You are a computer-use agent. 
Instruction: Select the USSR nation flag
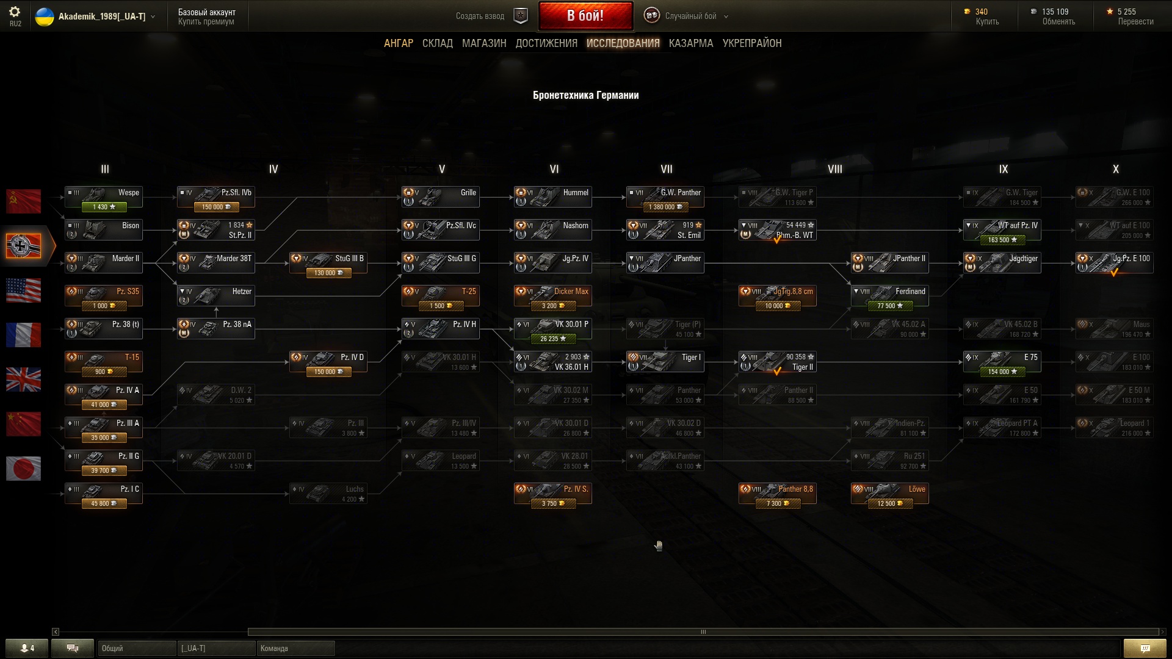pos(23,201)
